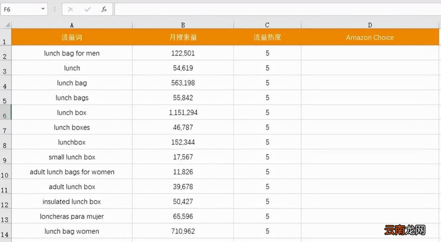
Task: Click the value 54,619
Action: 183,68
